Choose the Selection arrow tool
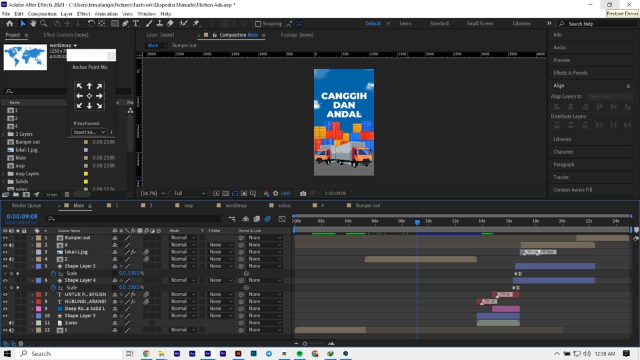Image resolution: width=640 pixels, height=360 pixels. coord(23,24)
